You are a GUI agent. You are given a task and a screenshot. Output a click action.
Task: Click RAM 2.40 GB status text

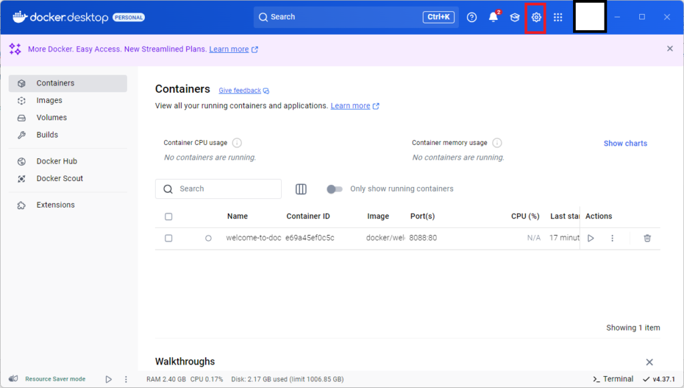tap(166, 379)
